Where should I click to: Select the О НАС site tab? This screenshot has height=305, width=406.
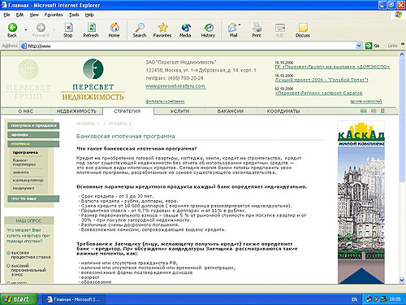point(26,111)
